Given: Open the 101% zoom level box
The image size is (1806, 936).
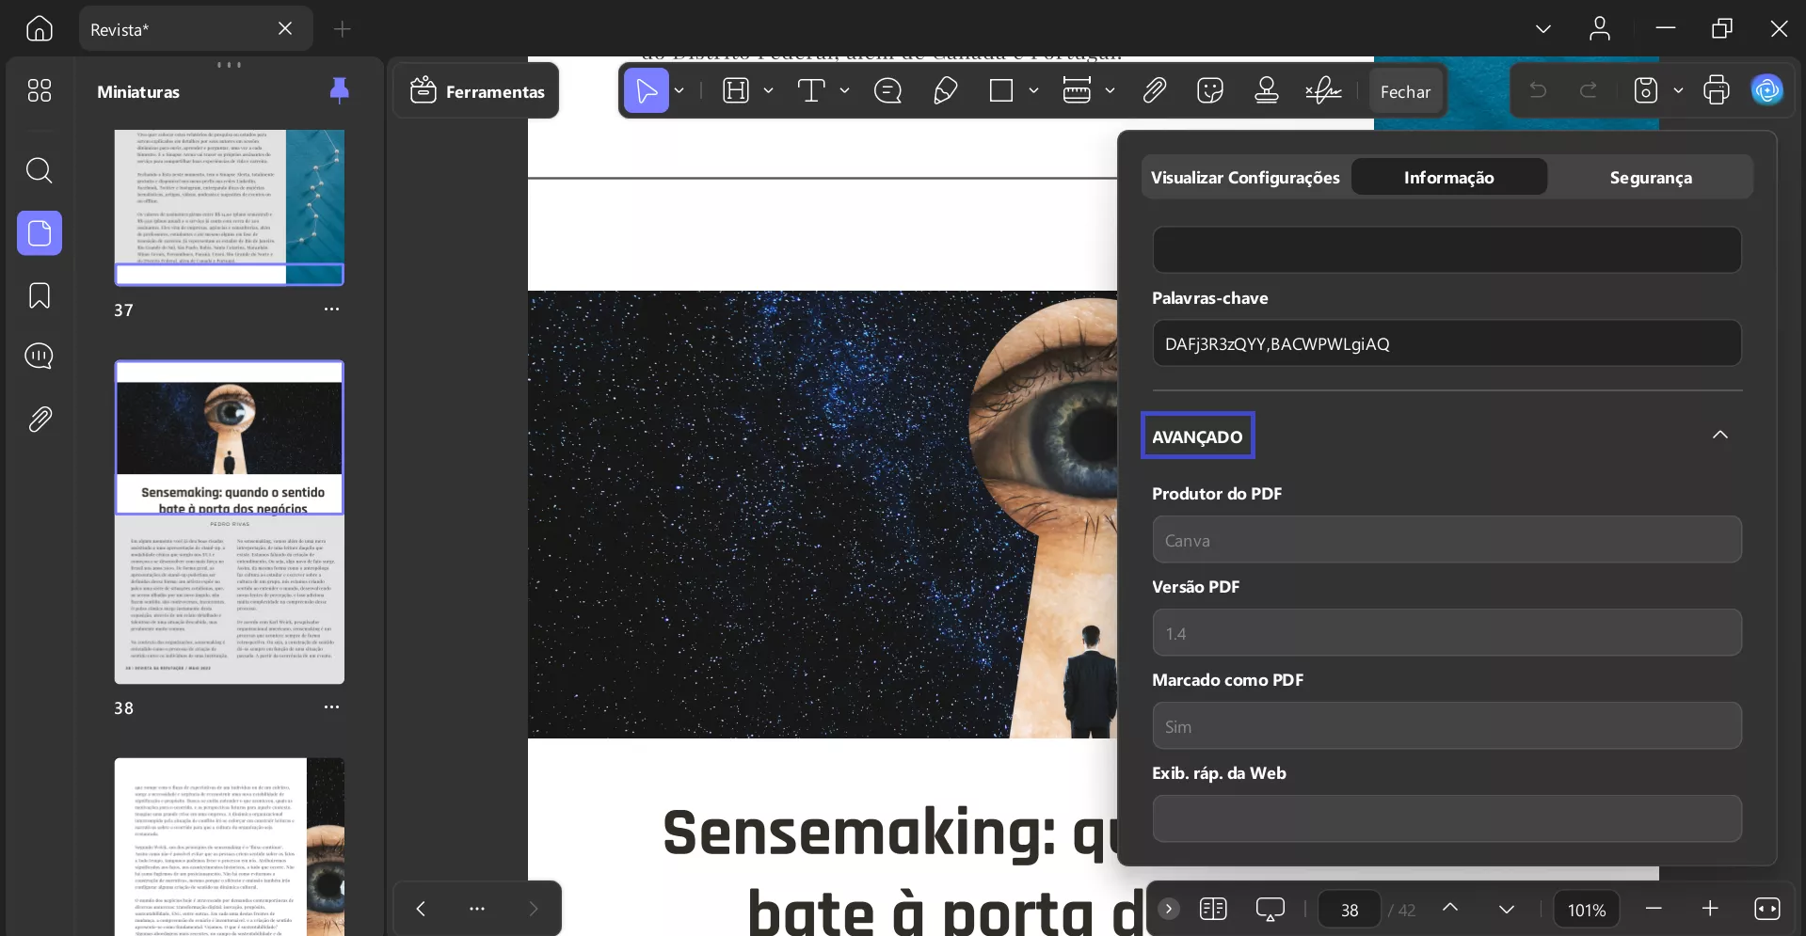Looking at the screenshot, I should (x=1587, y=910).
